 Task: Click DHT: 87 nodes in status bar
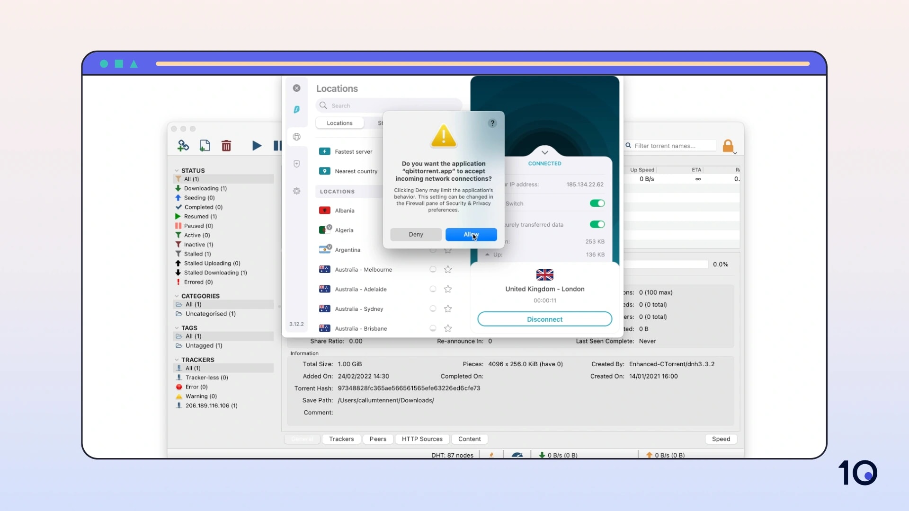tap(452, 455)
